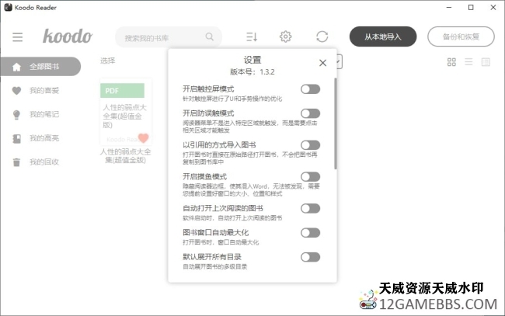
Task: Close the 设置 dialog
Action: pyautogui.click(x=322, y=63)
